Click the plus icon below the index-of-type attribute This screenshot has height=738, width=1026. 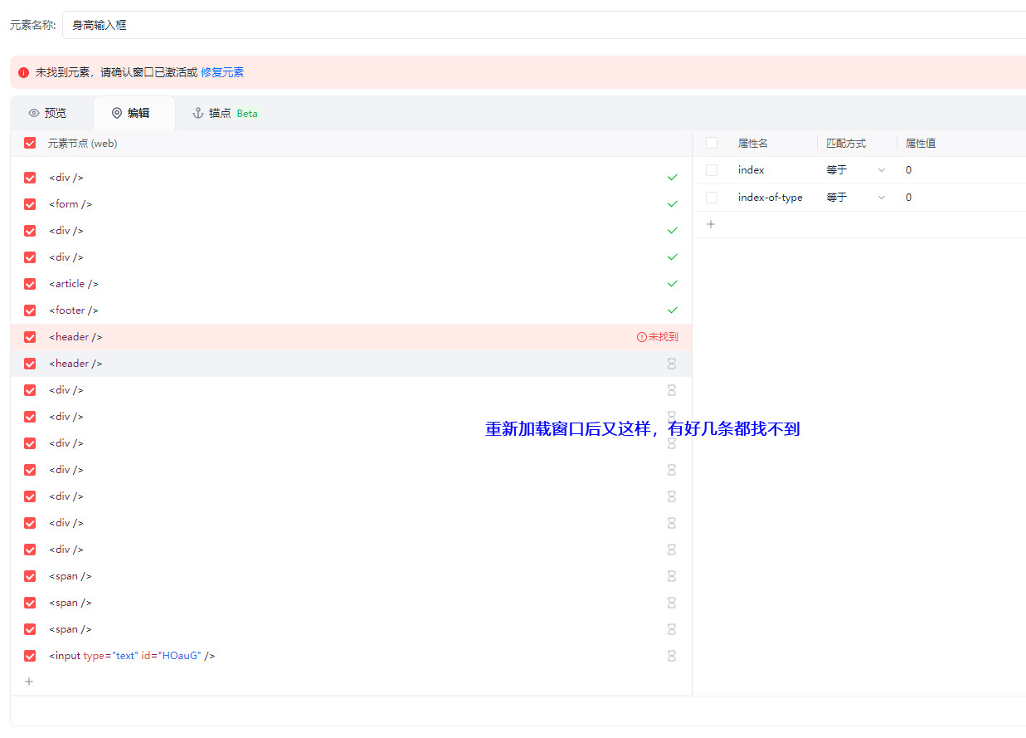point(711,224)
